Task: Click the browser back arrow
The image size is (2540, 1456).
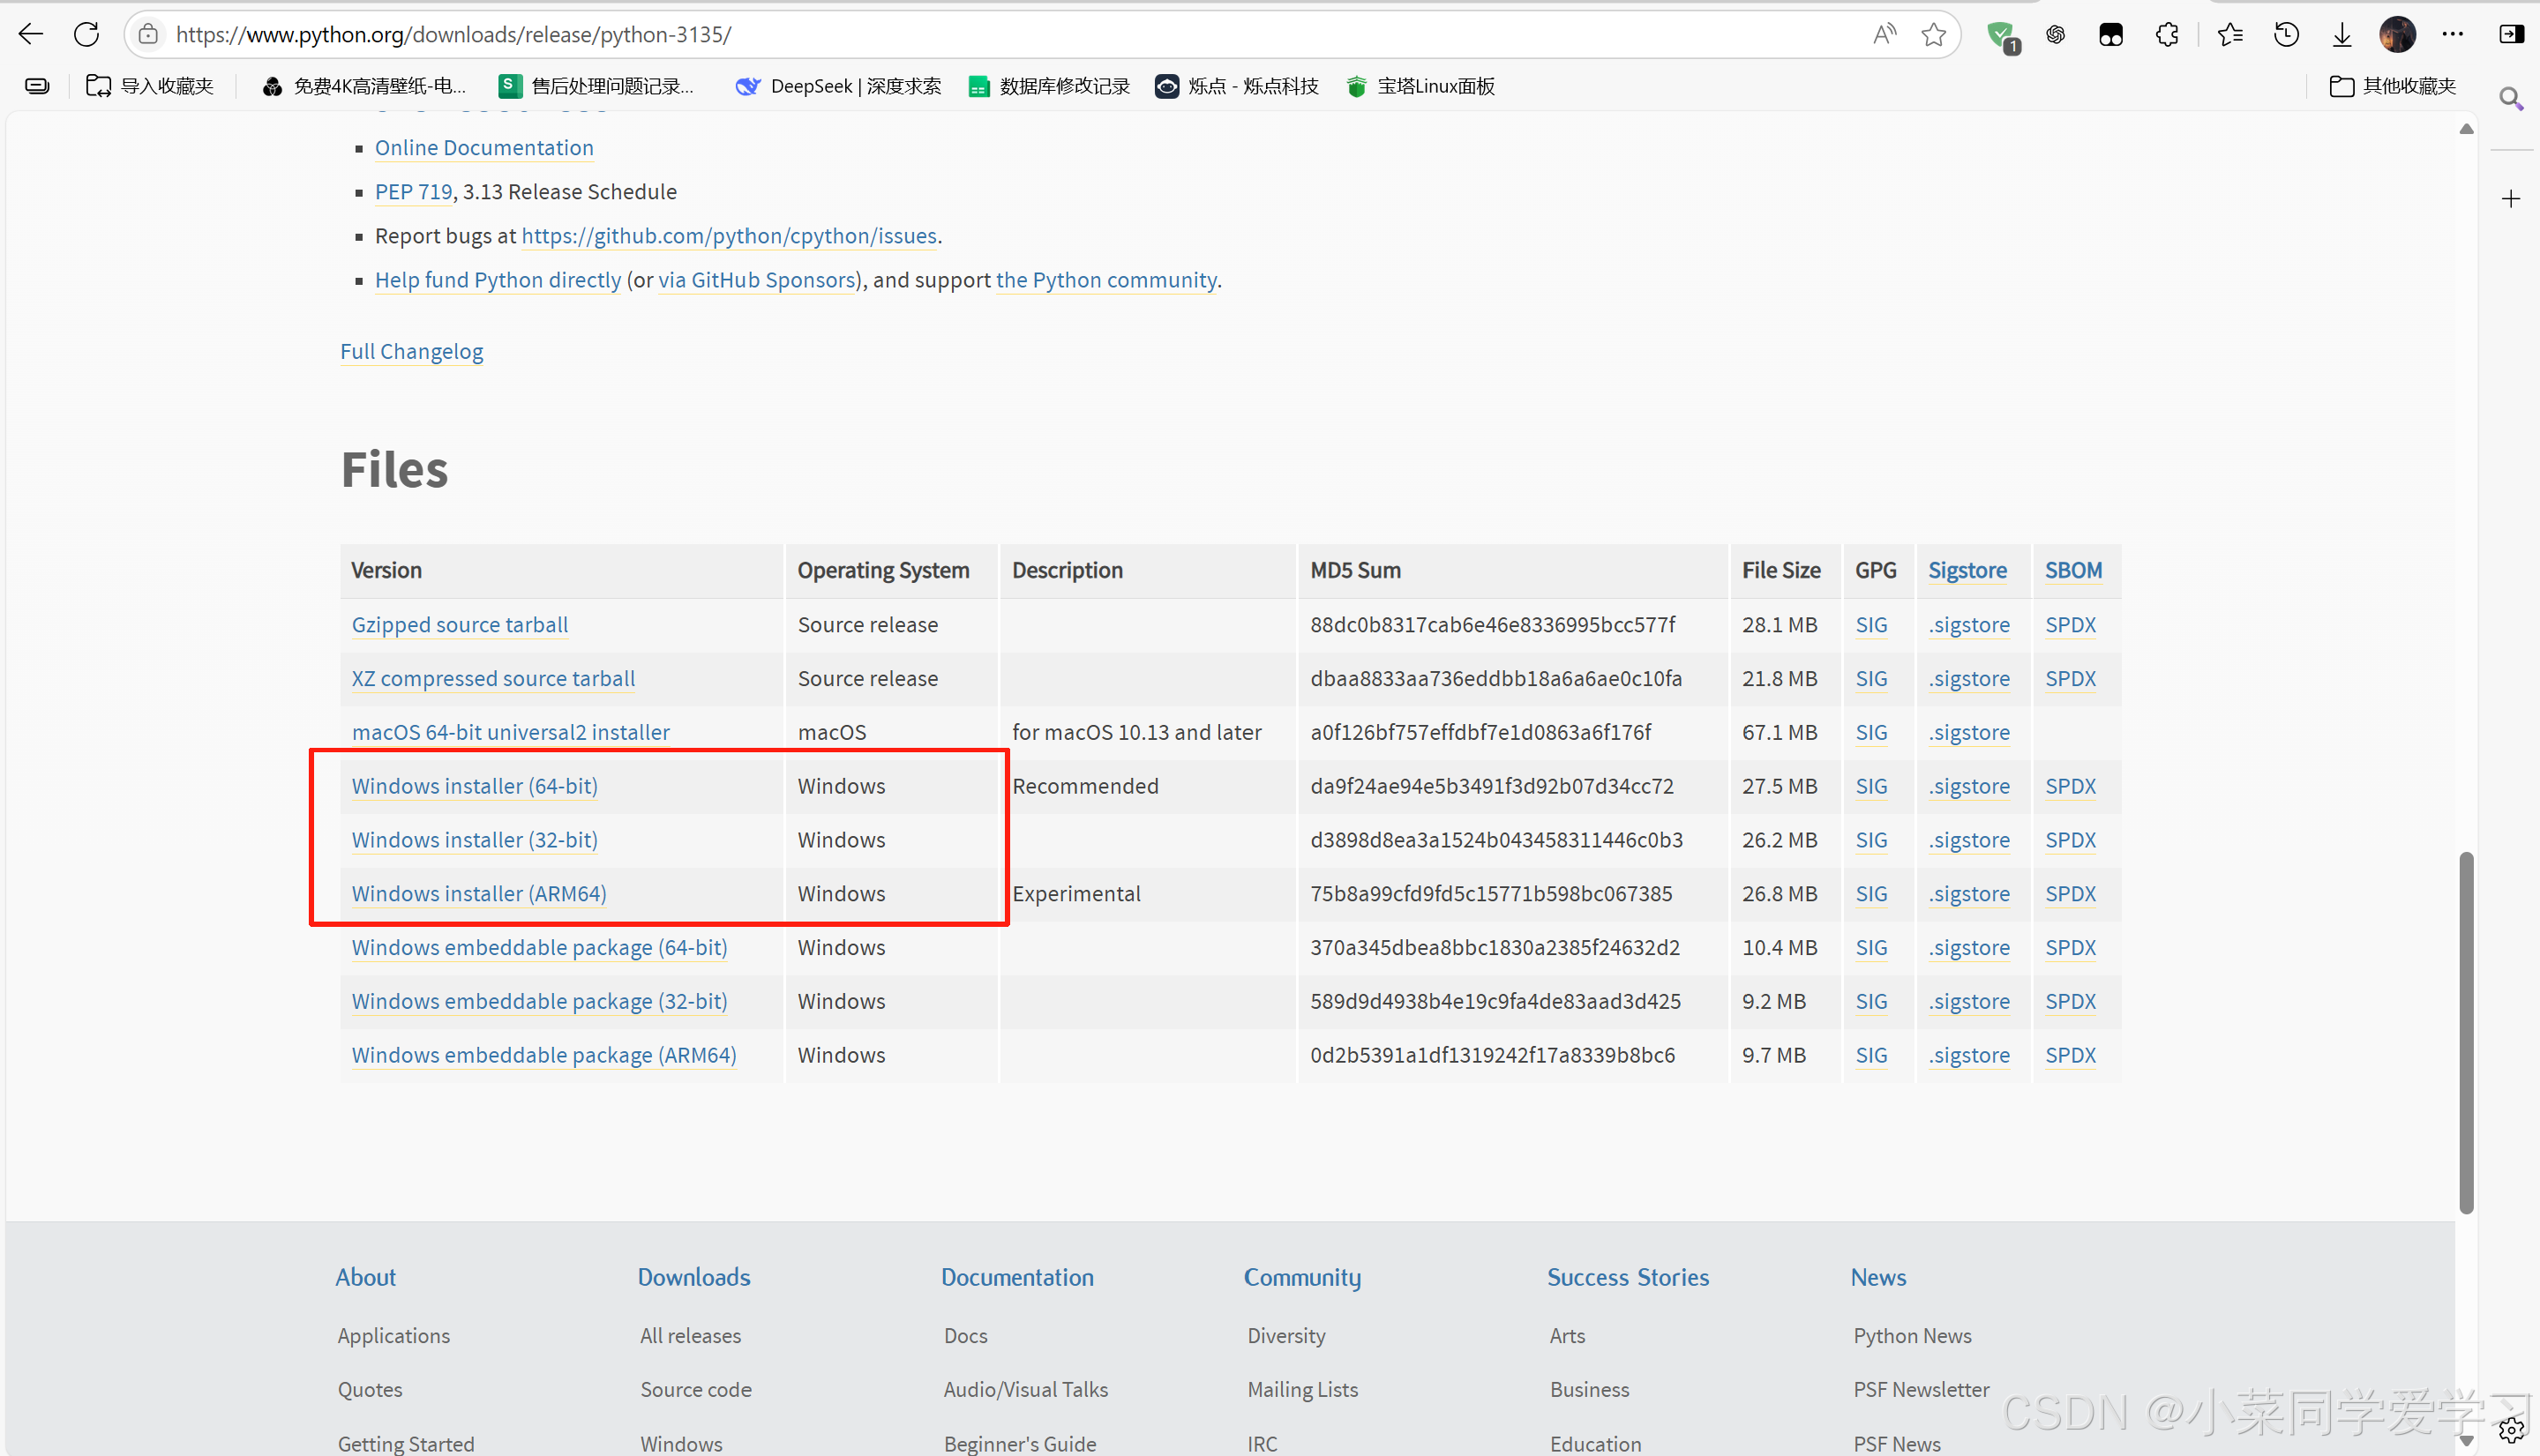Action: point(31,35)
